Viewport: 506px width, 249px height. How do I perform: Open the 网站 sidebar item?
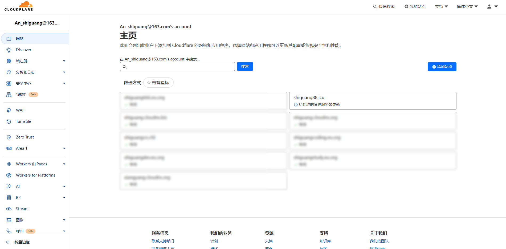coord(35,39)
